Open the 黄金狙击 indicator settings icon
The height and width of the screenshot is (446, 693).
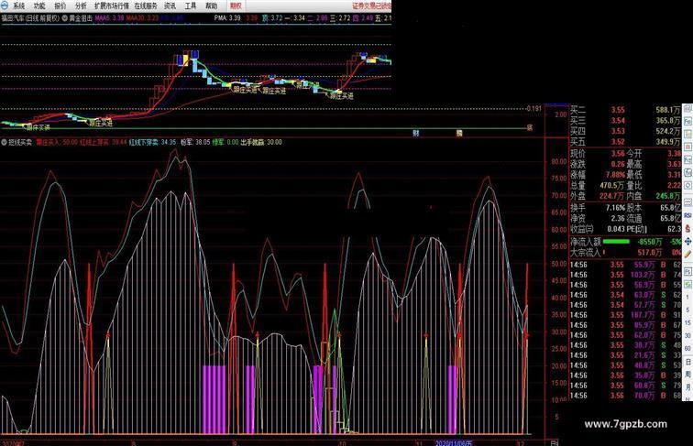click(x=64, y=18)
